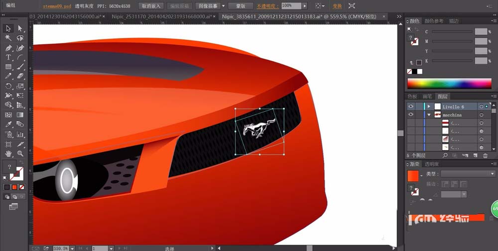Select the Artboard tool
Image resolution: width=498 pixels, height=251 pixels.
coord(8,144)
